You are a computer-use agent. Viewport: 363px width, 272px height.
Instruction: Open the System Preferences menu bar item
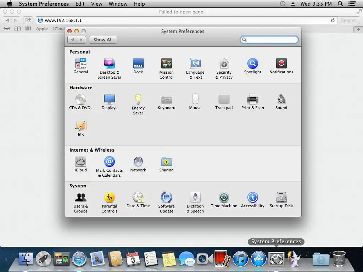point(44,4)
